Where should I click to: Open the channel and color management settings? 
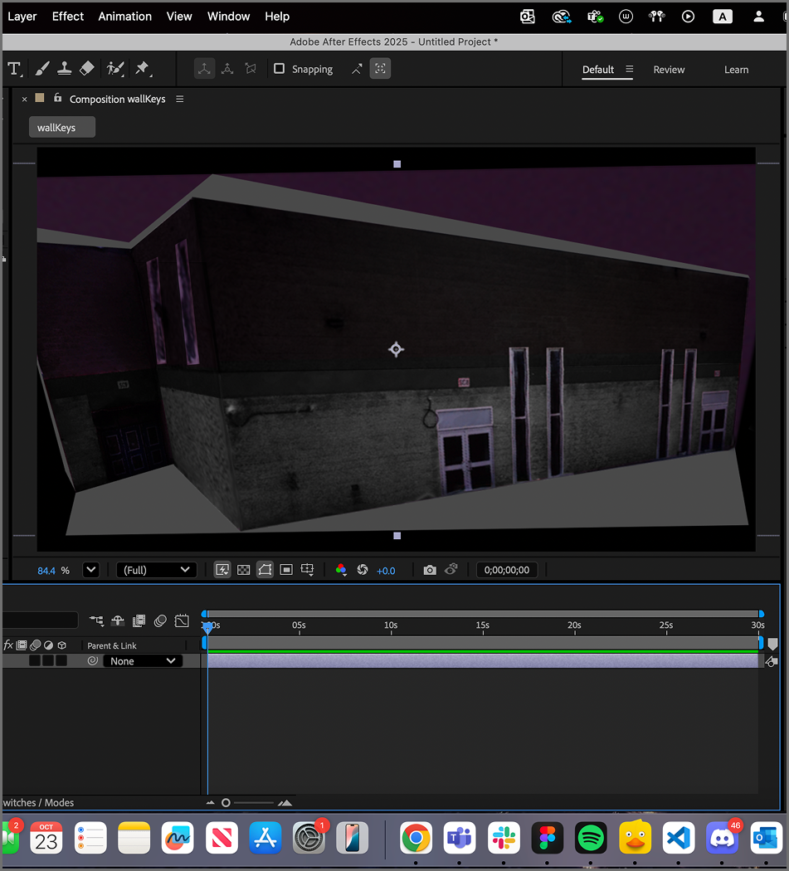[341, 569]
